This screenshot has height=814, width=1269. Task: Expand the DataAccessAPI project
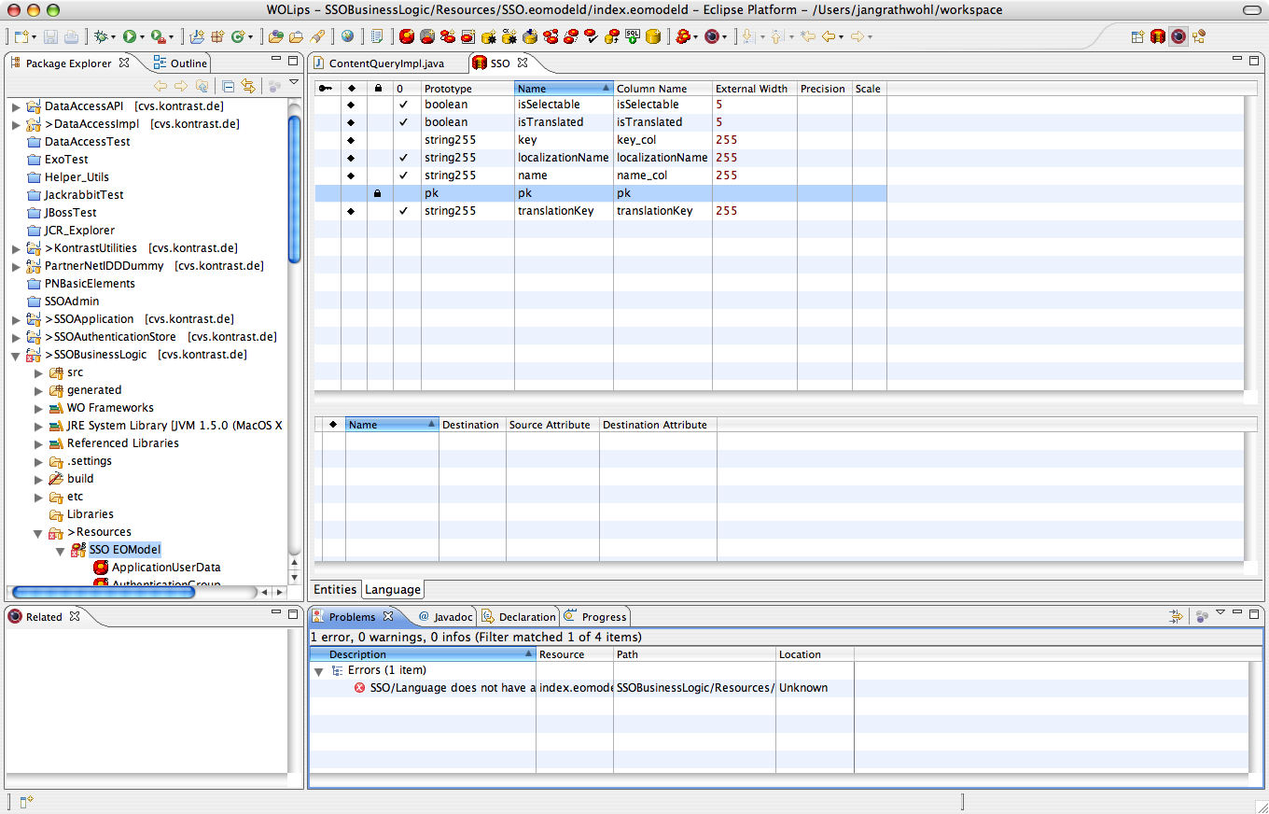click(x=16, y=106)
